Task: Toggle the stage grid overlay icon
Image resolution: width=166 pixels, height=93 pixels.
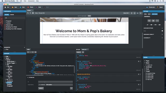Action: [x=33, y=13]
